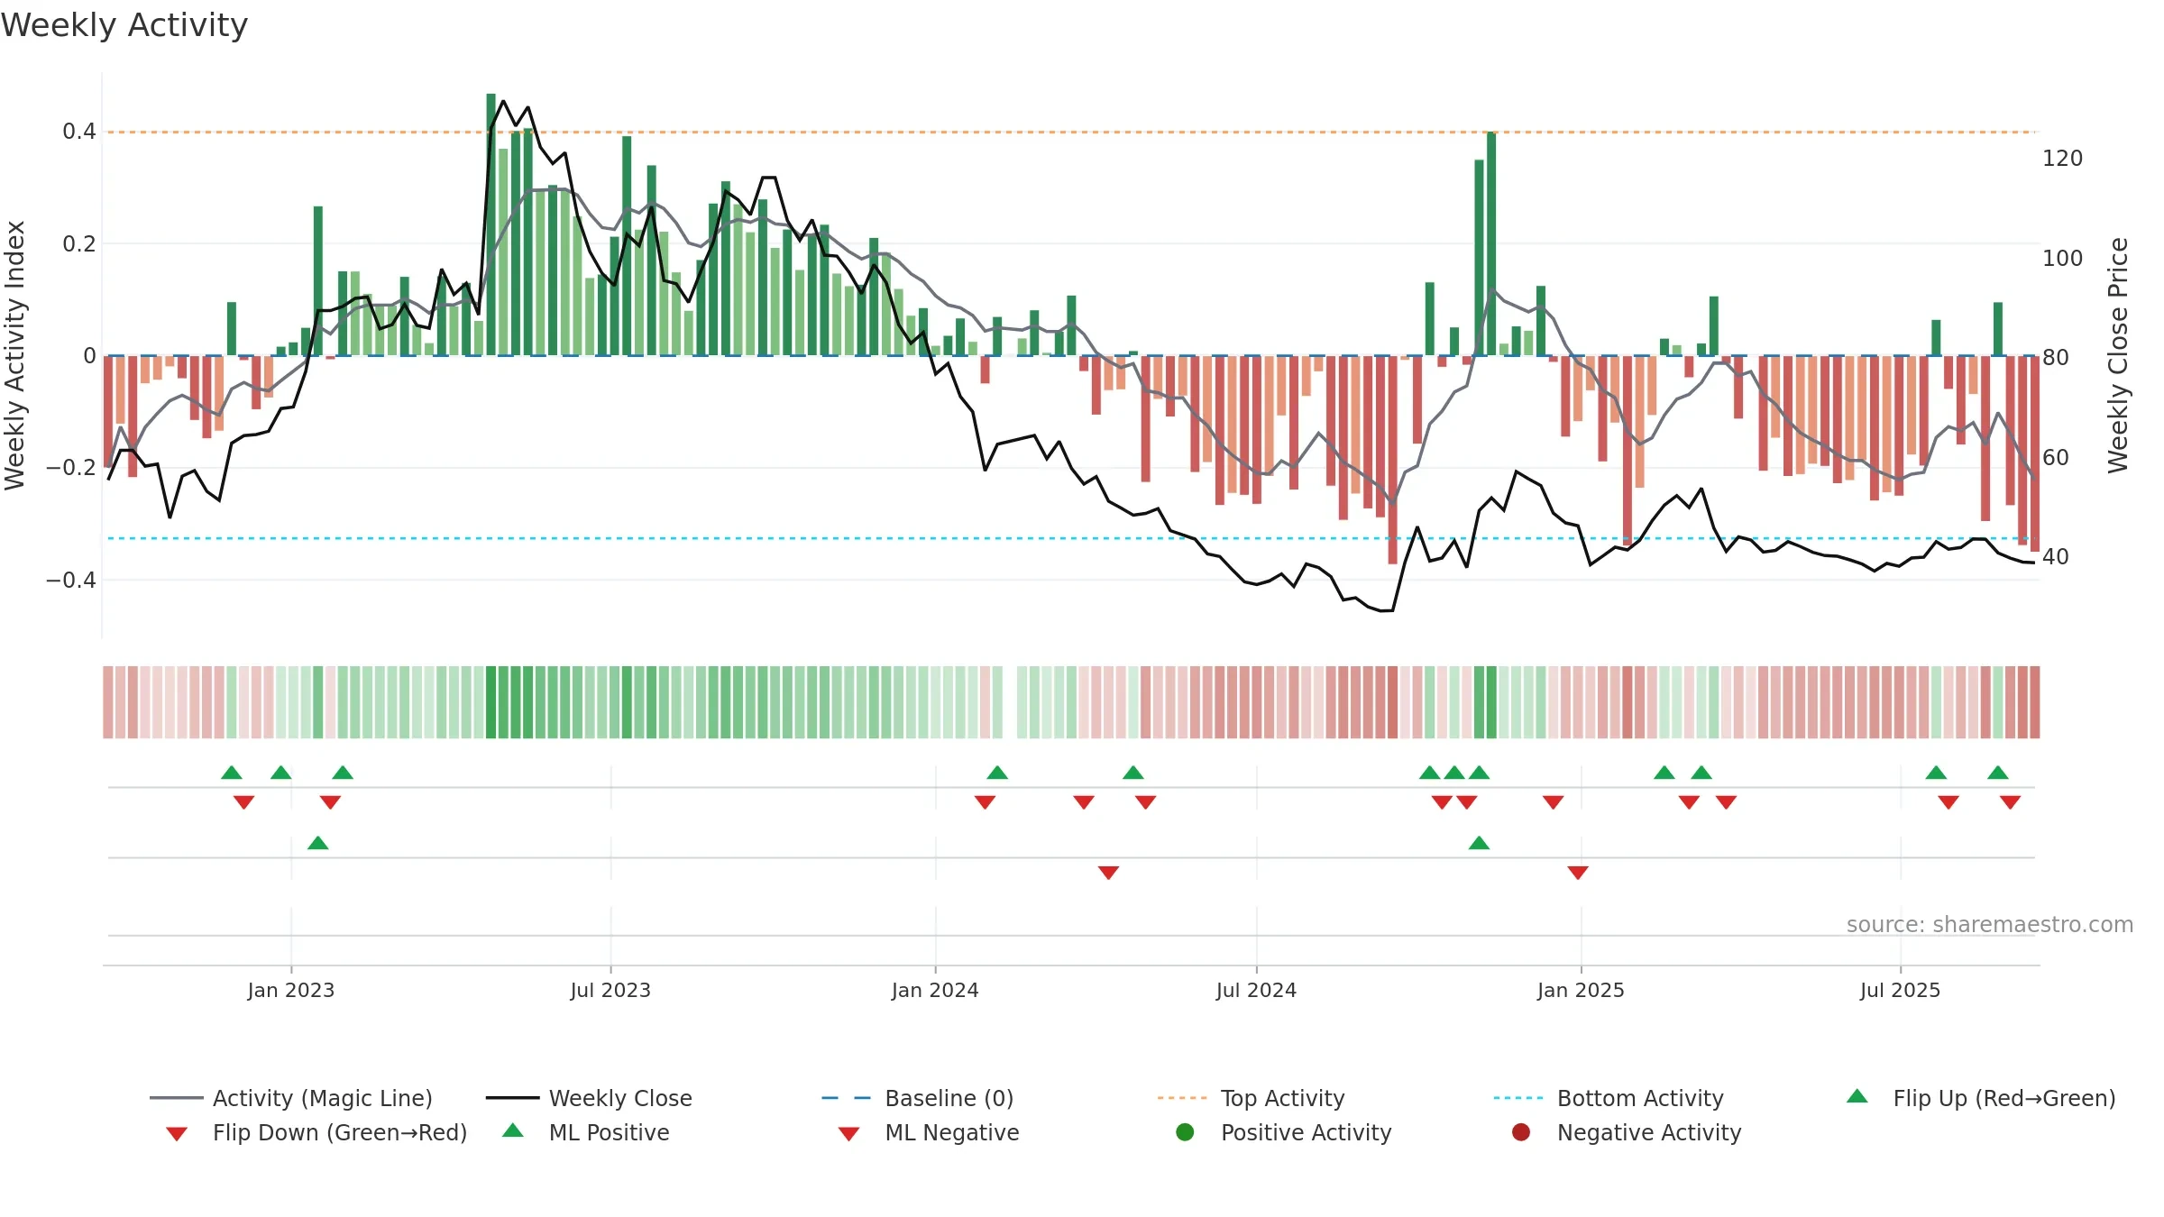Click the source: sharemaestro.com text
Viewport: 2164px width, 1217px height.
click(1989, 925)
